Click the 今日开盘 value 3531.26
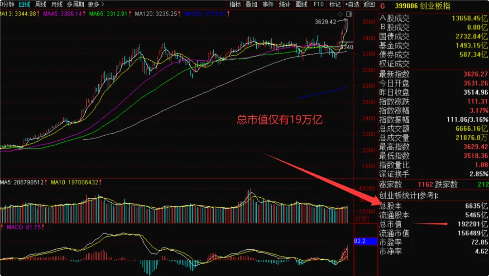This screenshot has width=489, height=276. point(475,83)
